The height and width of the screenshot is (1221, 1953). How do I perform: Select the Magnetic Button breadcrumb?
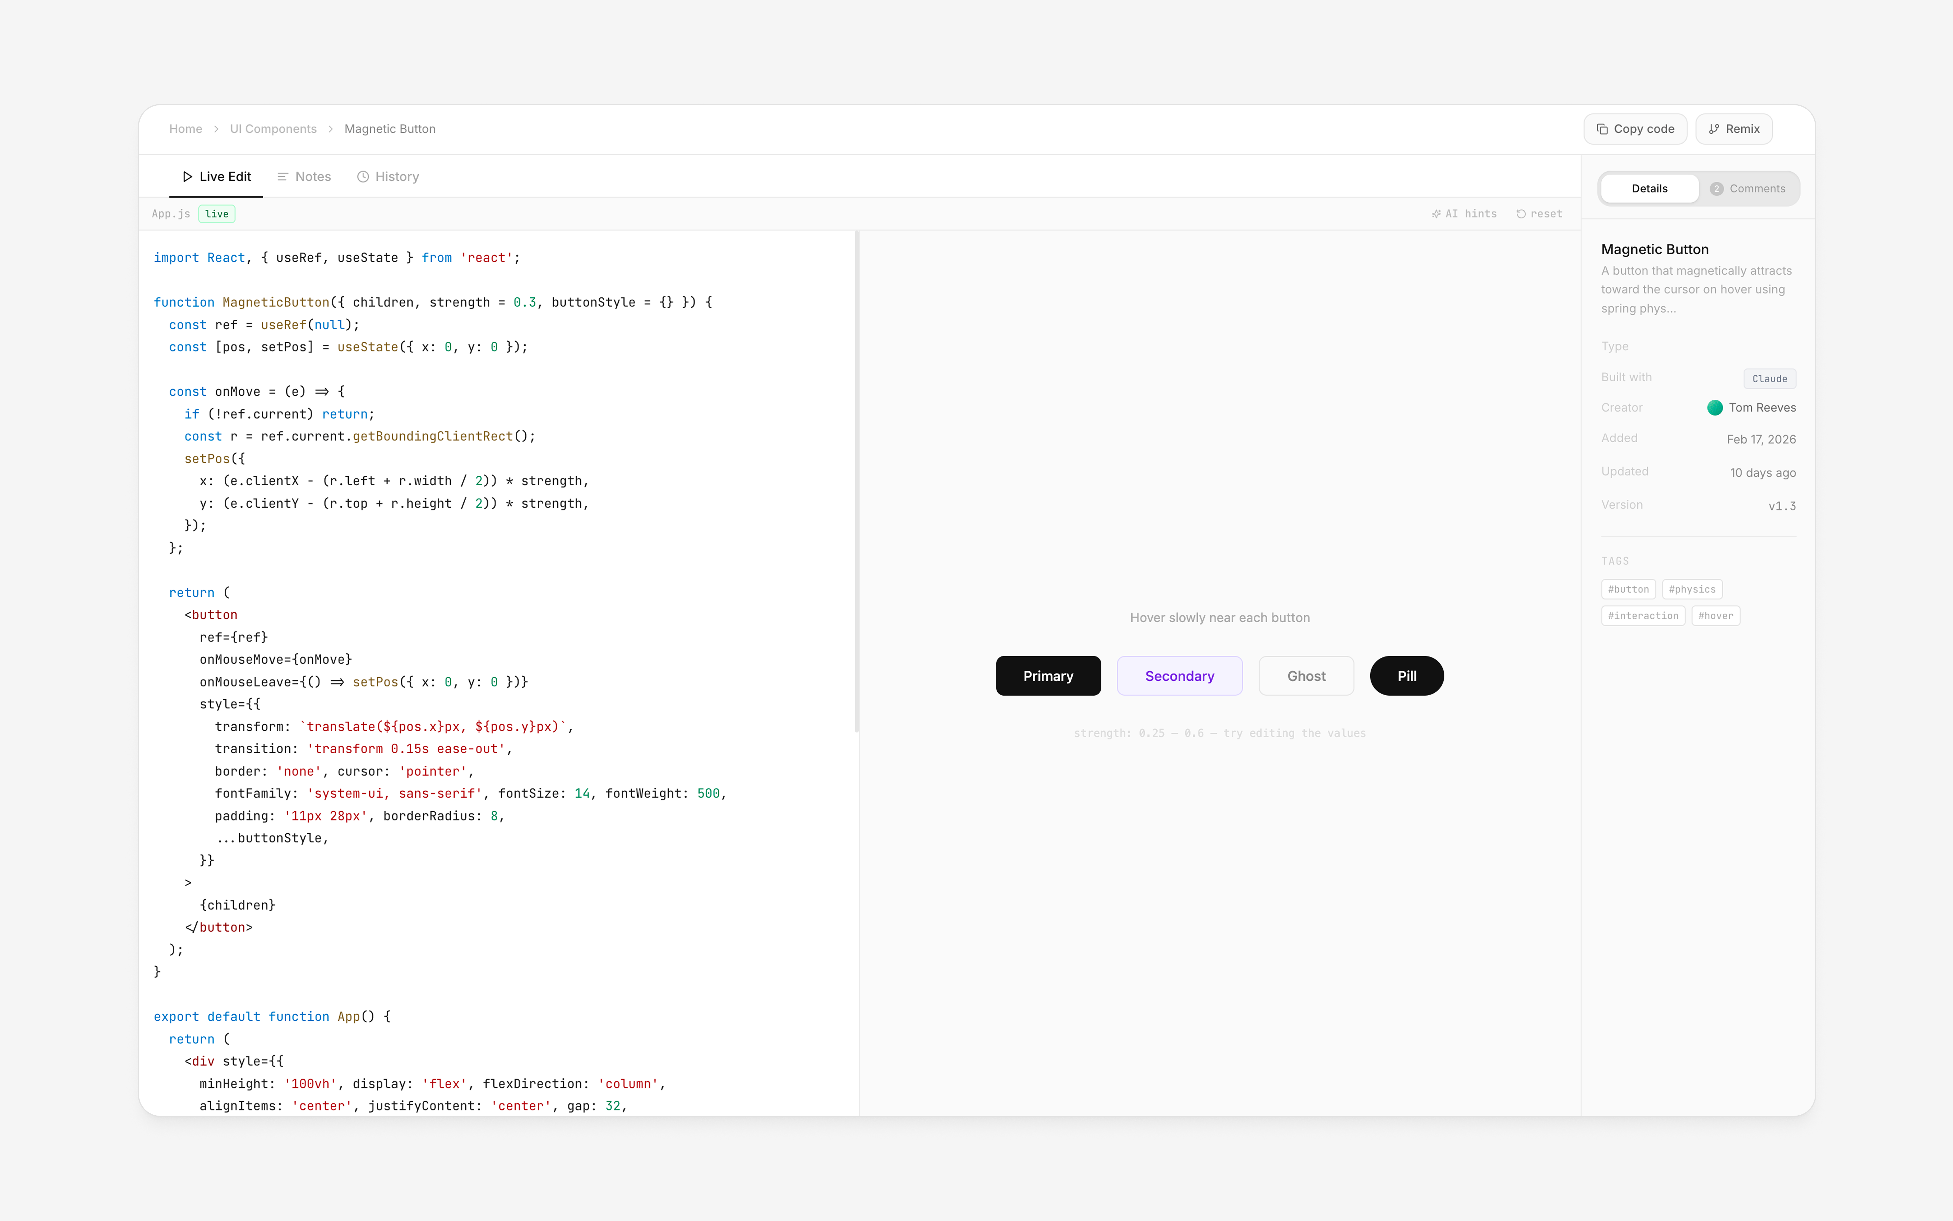[x=390, y=129]
